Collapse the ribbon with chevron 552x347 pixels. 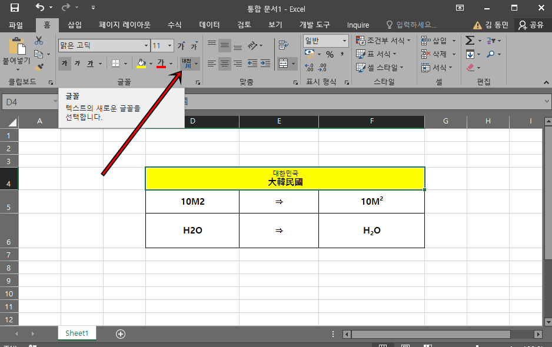[546, 82]
